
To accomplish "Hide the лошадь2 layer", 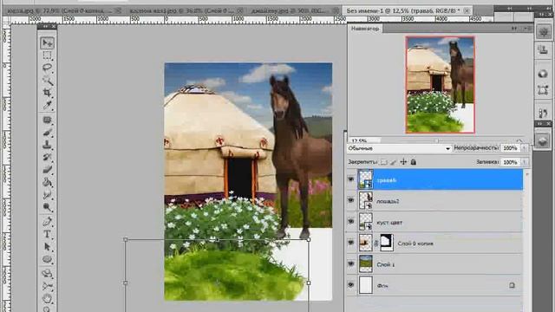I will click(350, 200).
